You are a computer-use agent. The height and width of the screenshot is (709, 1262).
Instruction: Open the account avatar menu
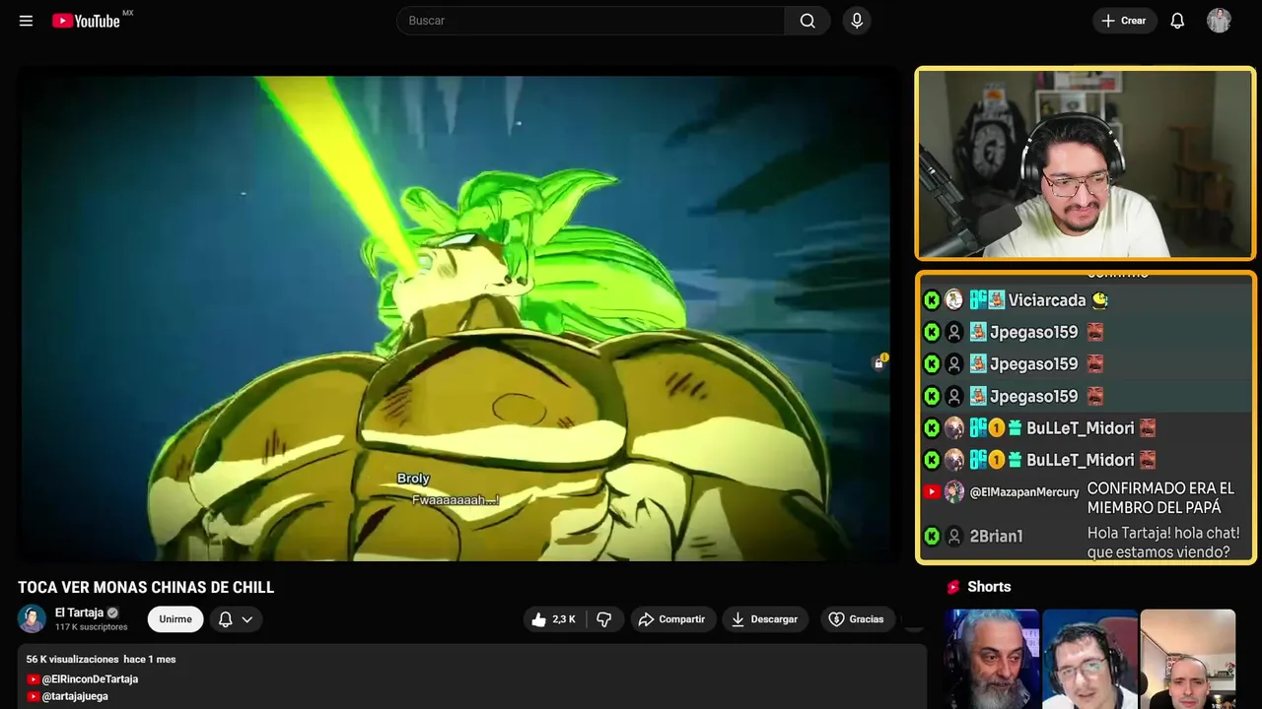(1219, 21)
